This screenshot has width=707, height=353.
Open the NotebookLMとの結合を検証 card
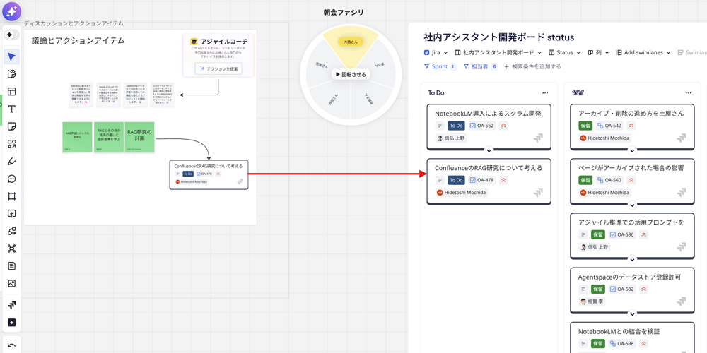click(x=632, y=337)
